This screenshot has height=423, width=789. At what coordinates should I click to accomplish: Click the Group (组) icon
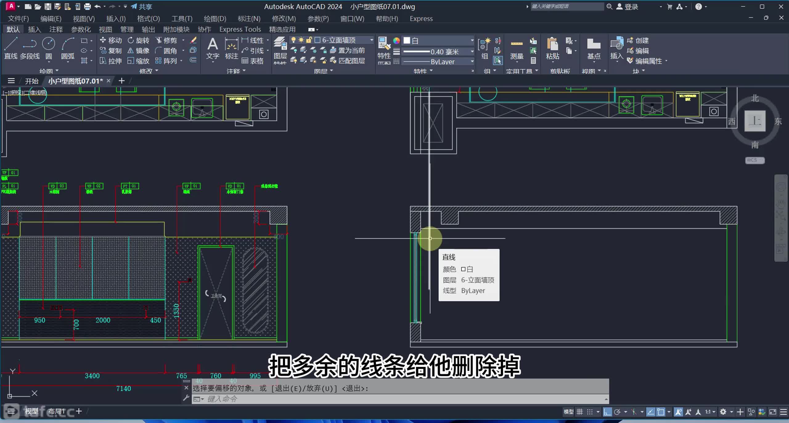484,49
